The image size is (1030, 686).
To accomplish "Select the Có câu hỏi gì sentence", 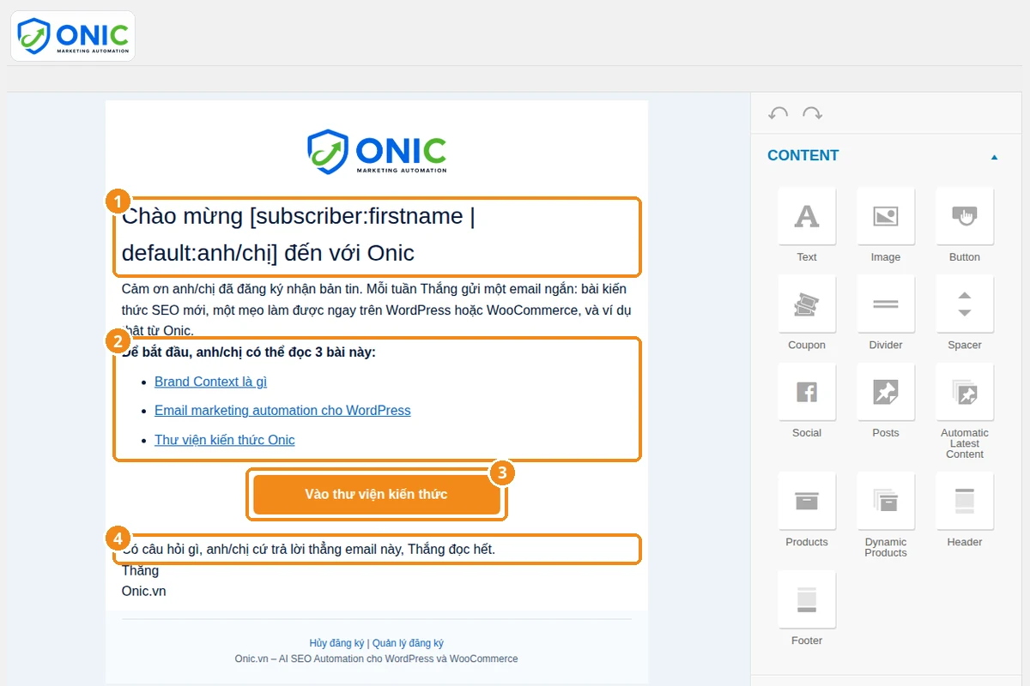I will click(x=309, y=549).
